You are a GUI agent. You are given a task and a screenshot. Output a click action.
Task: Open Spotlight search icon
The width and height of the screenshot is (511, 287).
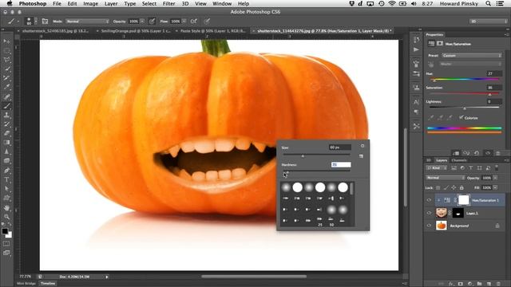click(488, 3)
